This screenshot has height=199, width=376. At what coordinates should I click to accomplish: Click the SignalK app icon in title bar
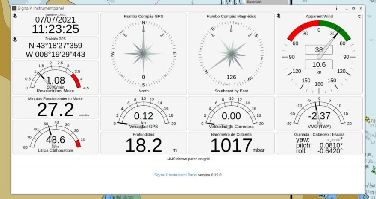[x=15, y=8]
